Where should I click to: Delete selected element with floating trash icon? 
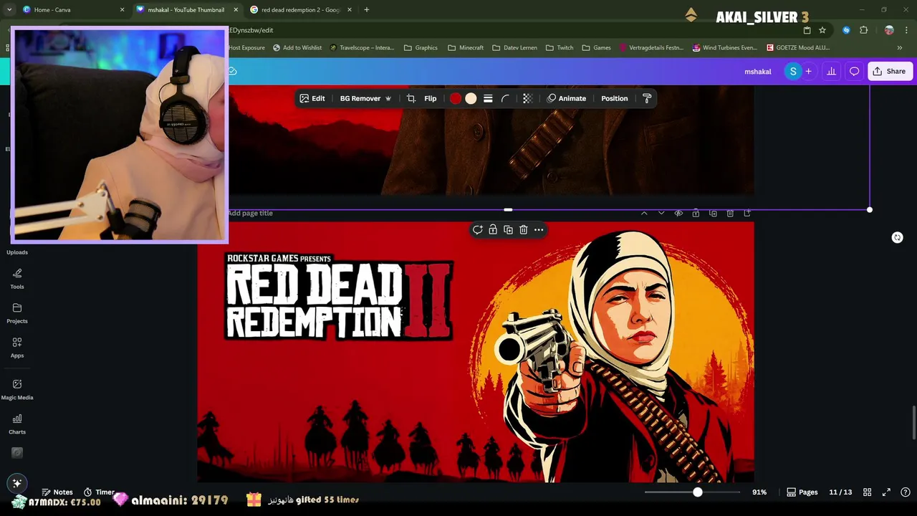(524, 229)
